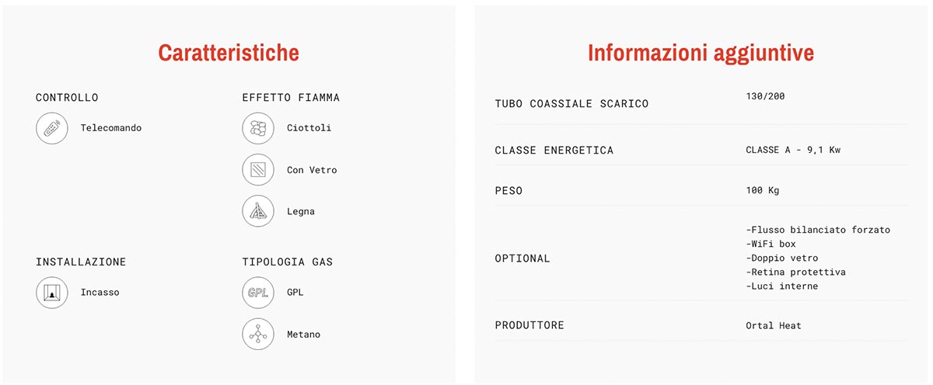933x385 pixels.
Task: Select the Telecomando label text
Action: coord(111,128)
